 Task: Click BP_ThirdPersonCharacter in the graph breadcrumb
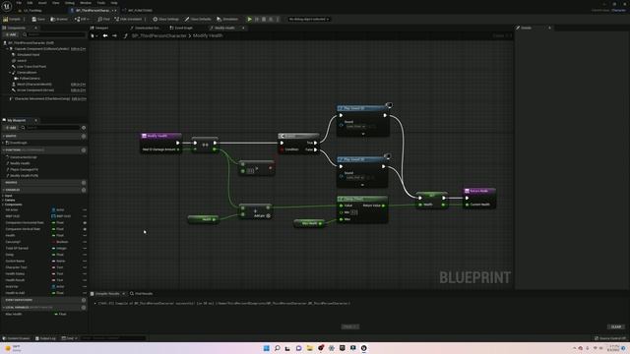[x=159, y=35]
